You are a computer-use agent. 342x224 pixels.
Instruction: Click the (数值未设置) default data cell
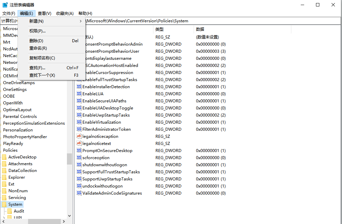(x=207, y=37)
